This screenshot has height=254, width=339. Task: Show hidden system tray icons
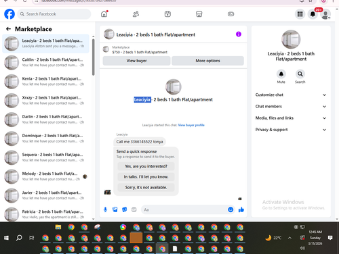(x=290, y=238)
